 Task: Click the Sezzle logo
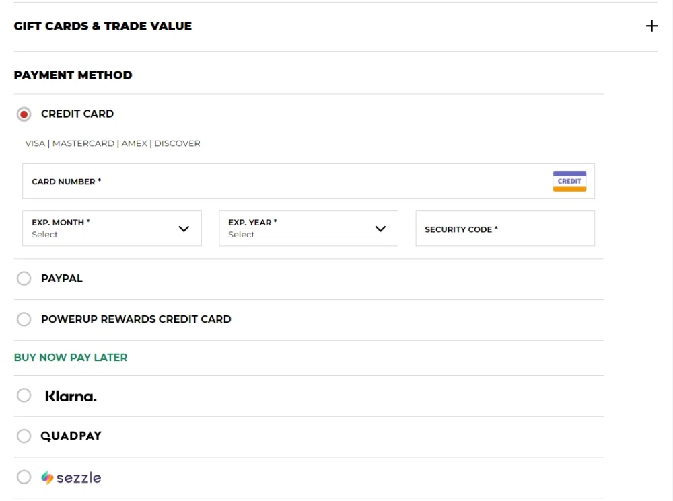(x=71, y=477)
